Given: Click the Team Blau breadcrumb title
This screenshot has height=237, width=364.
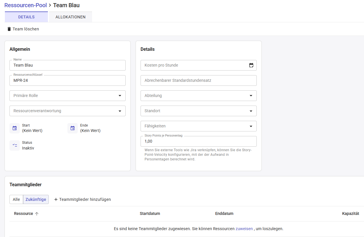Looking at the screenshot, I should 66,5.
